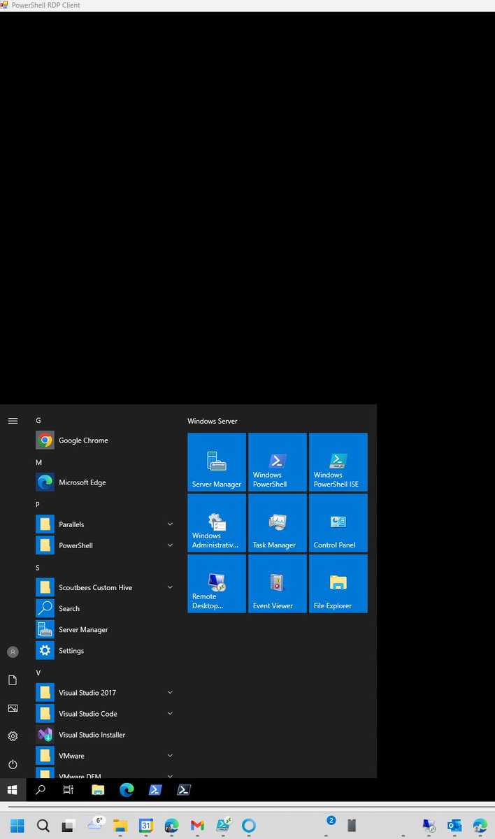Click the letter S group header
Screen dimensions: 495x839
tap(38, 568)
